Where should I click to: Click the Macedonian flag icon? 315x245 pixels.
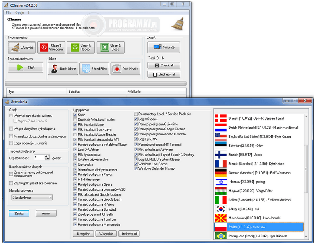pos(221,218)
